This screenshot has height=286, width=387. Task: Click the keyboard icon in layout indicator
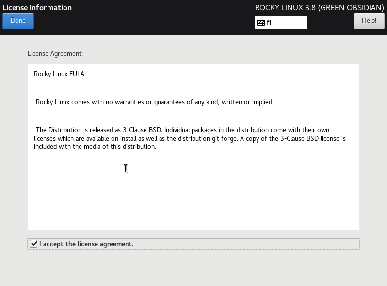(x=261, y=23)
